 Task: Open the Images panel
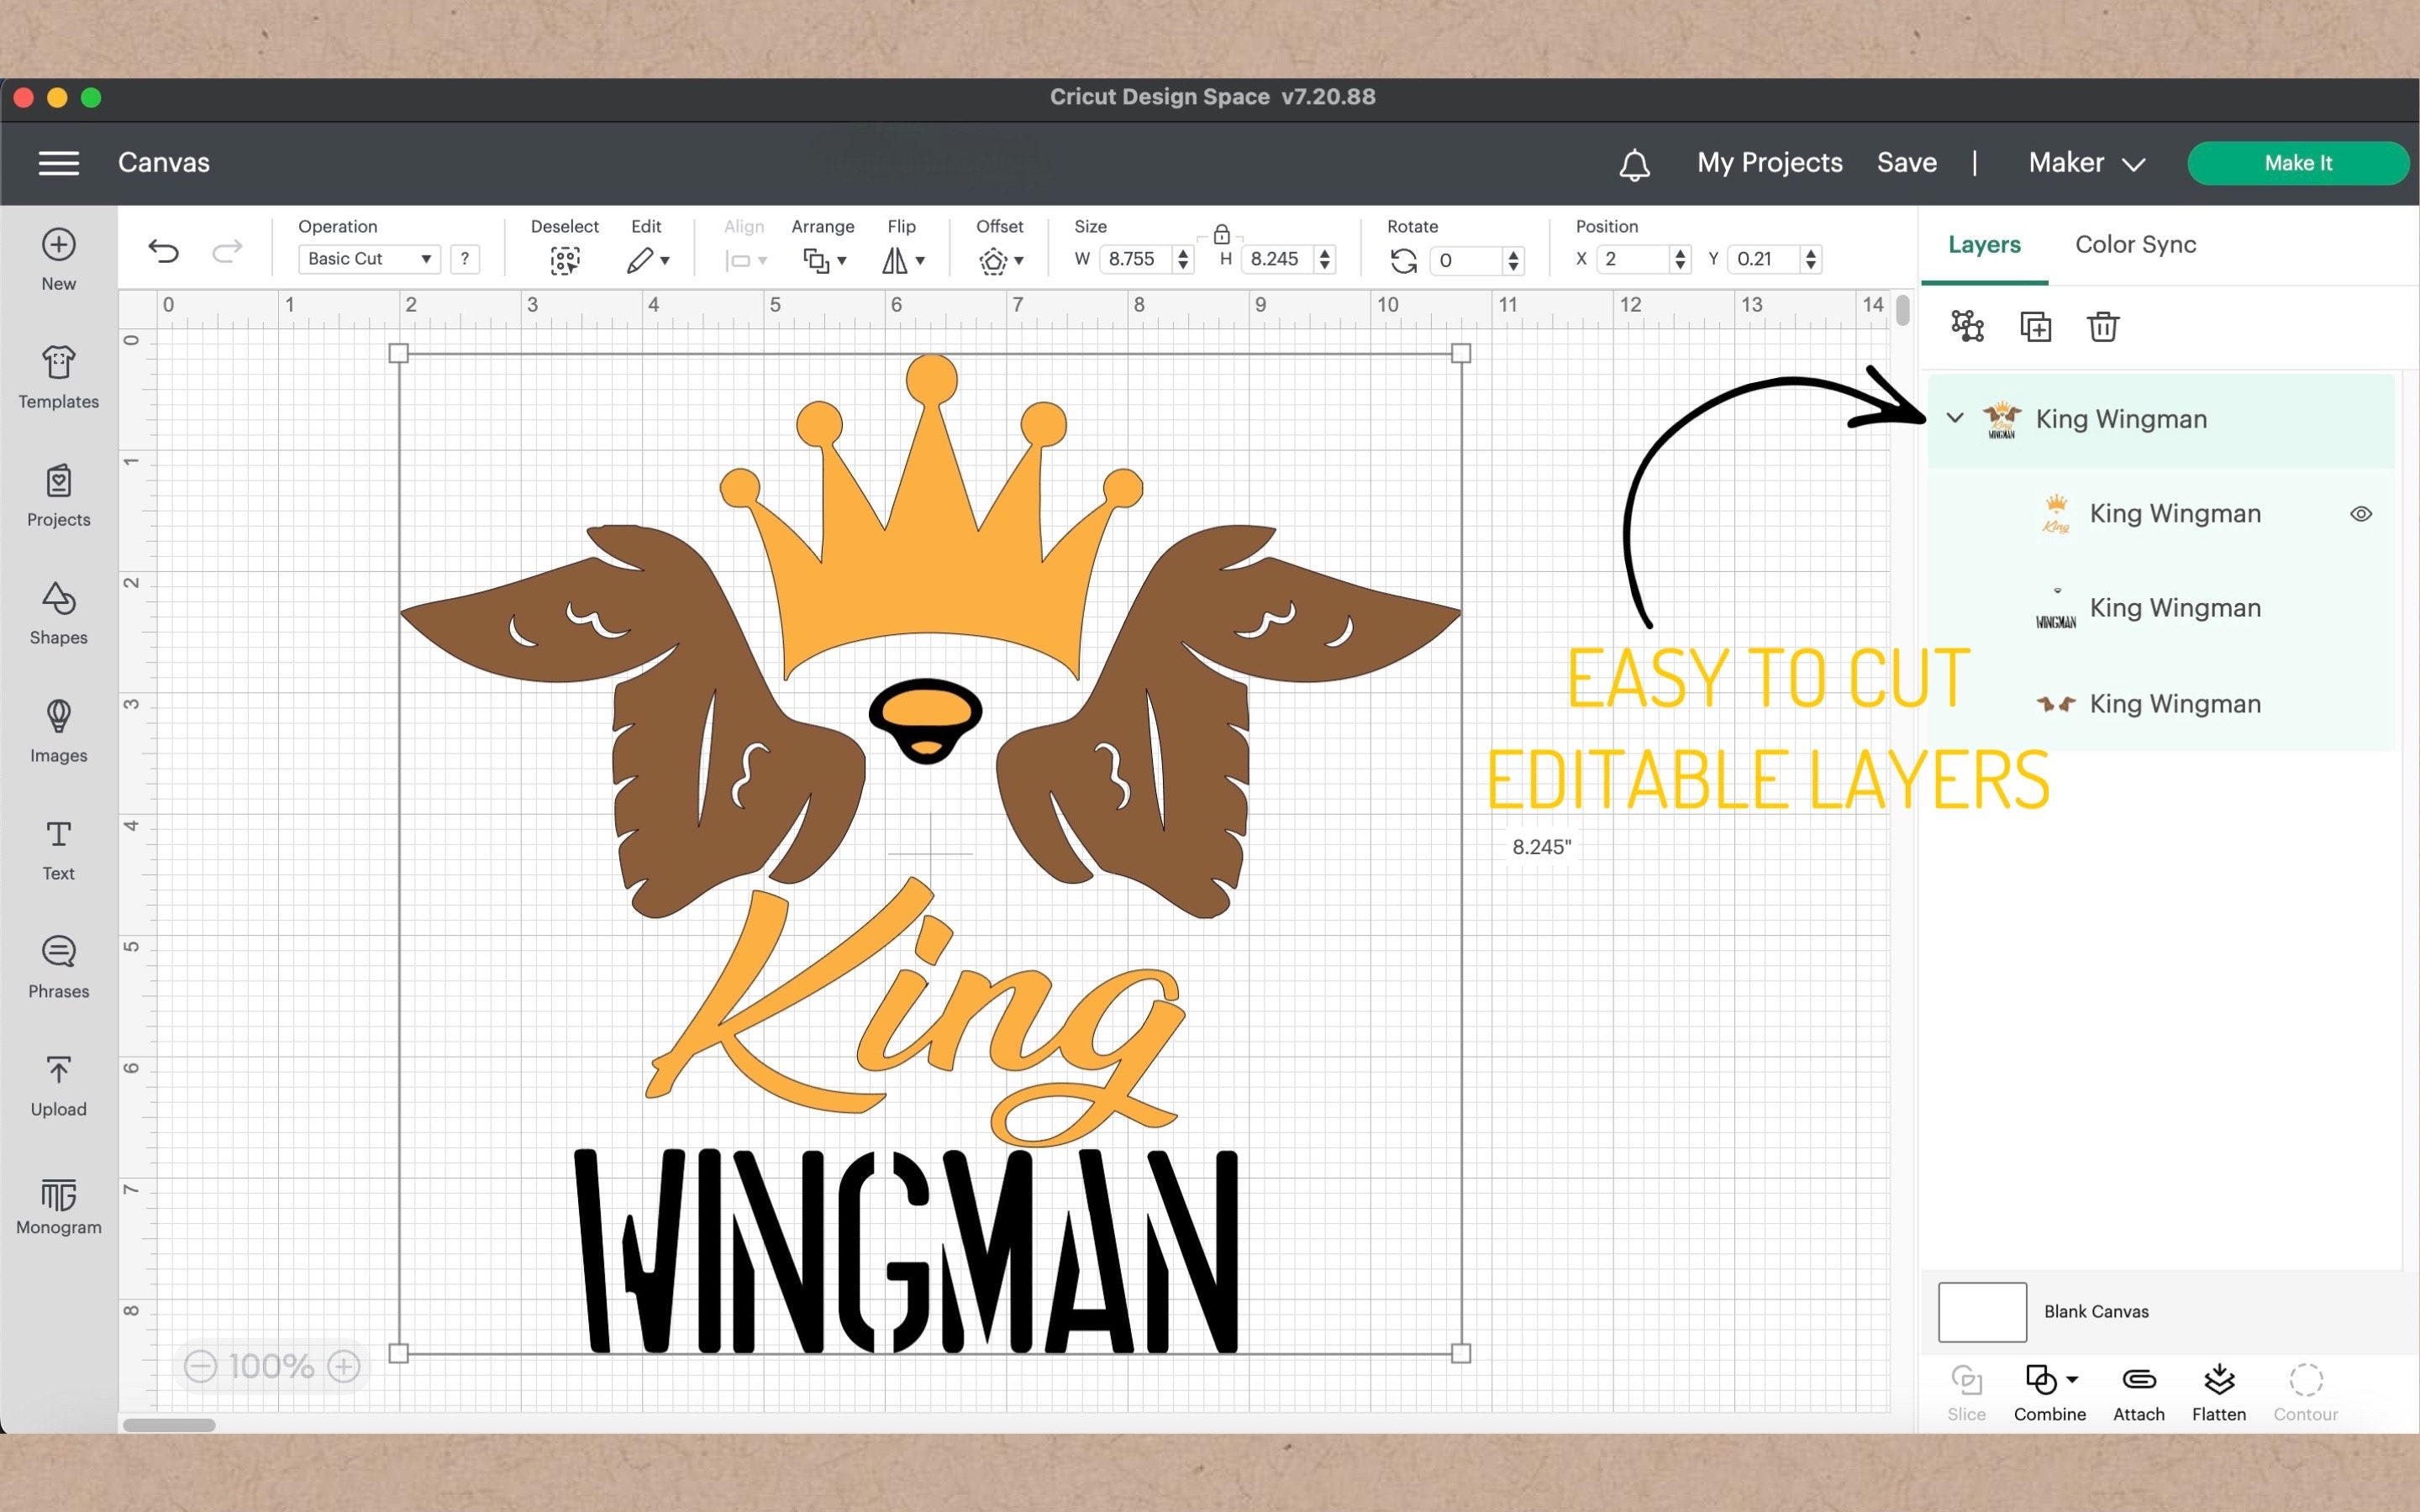pos(57,731)
